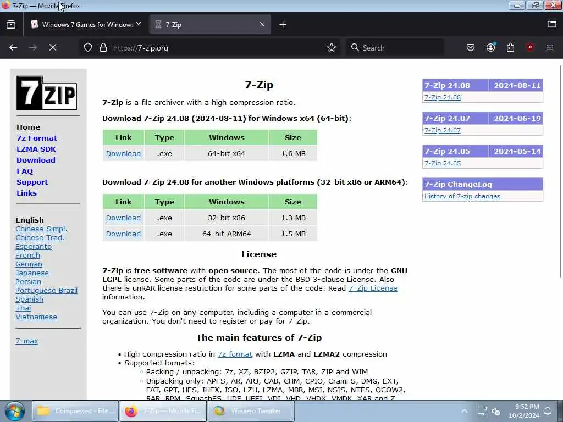
Task: Open LZMA SDK sidebar link
Action: pyautogui.click(x=36, y=149)
